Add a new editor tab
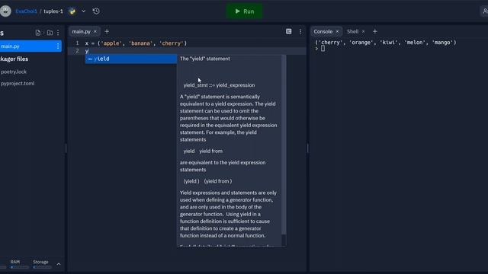The image size is (488, 274). pos(107,31)
